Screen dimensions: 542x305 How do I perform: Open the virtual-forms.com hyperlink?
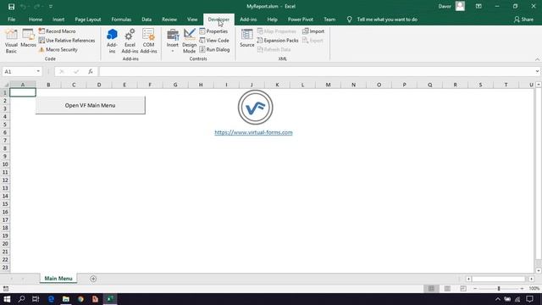click(253, 132)
